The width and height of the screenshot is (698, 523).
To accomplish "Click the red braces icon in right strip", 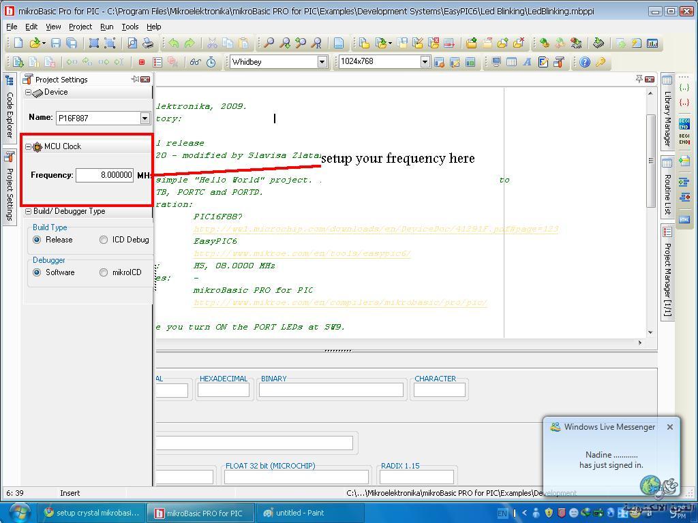I will pos(684,103).
